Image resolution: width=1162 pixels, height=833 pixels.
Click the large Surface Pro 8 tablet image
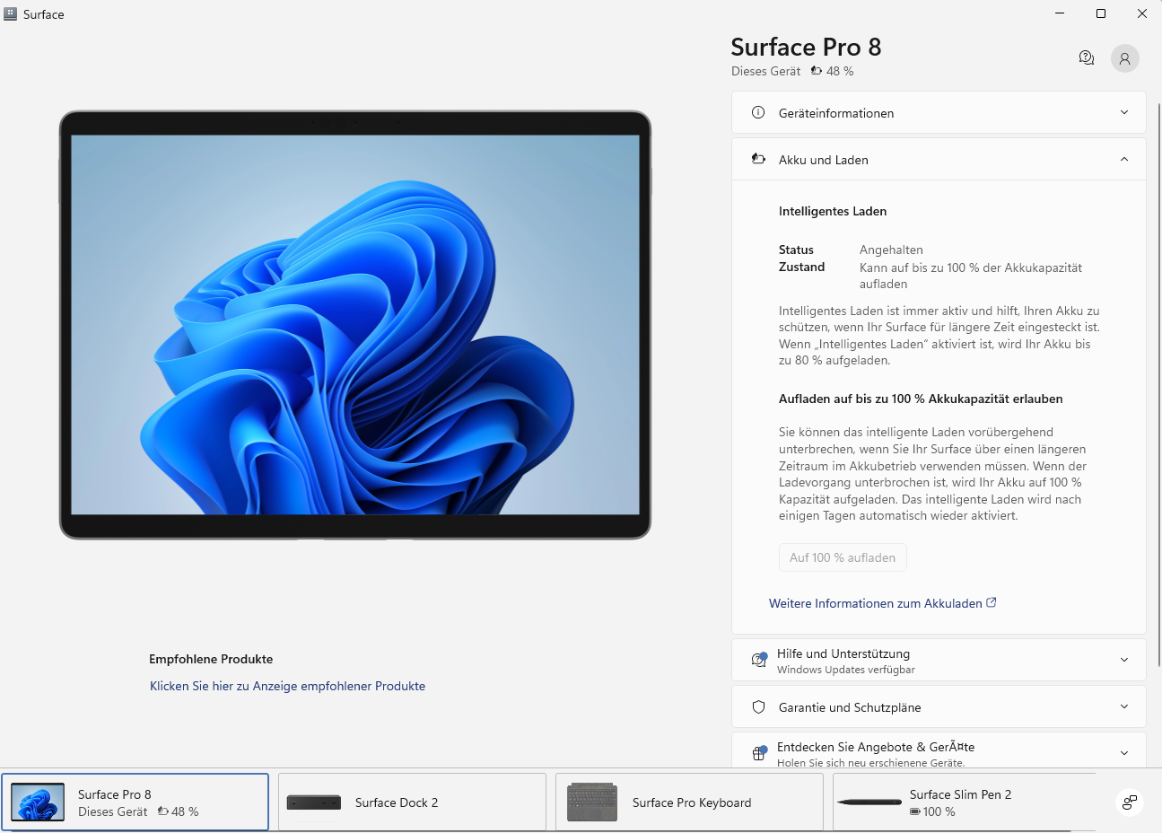355,325
